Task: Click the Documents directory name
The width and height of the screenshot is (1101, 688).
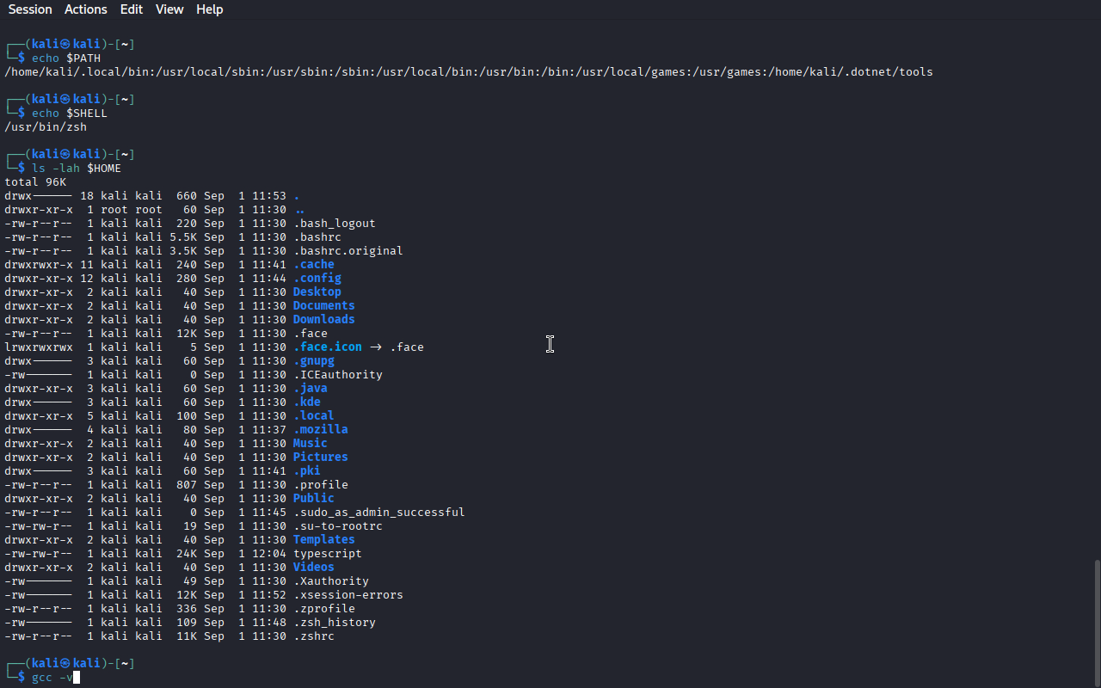Action: point(324,306)
